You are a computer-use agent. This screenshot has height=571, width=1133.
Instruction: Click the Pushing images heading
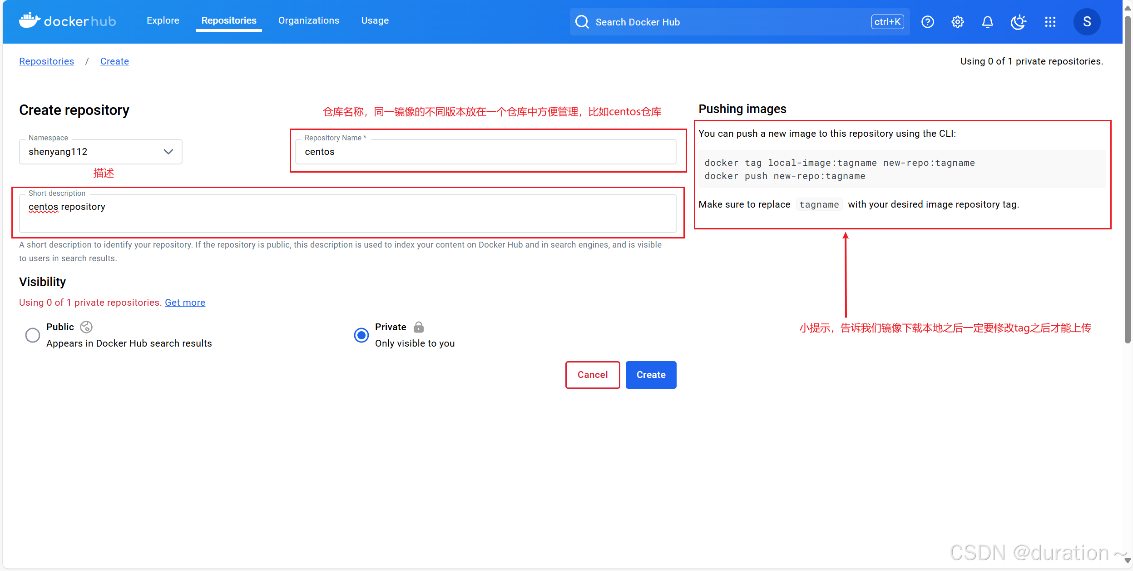point(742,109)
